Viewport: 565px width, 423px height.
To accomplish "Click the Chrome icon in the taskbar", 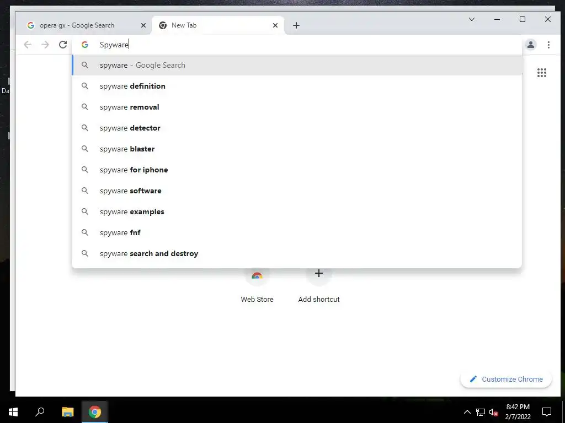I will pyautogui.click(x=95, y=412).
